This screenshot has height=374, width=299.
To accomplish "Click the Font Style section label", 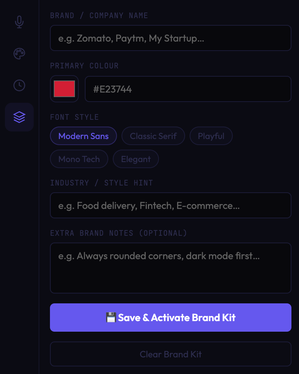I will tap(75, 117).
